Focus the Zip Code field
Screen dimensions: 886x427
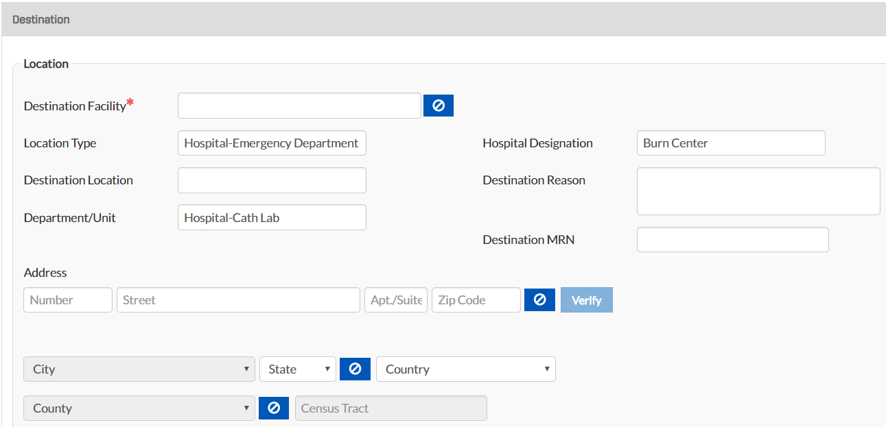476,300
